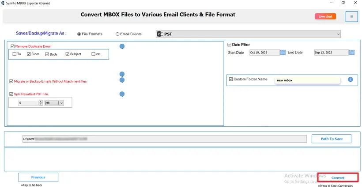Image resolution: width=362 pixels, height=193 pixels.
Task: Enable the To field checkbox
Action: point(15,54)
